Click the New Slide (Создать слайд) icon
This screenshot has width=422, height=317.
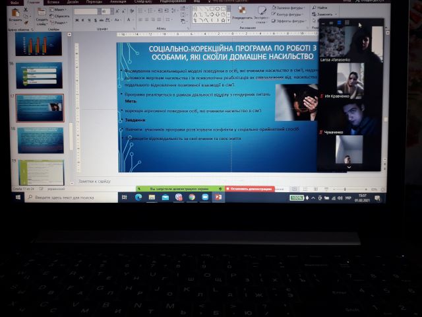(x=42, y=13)
